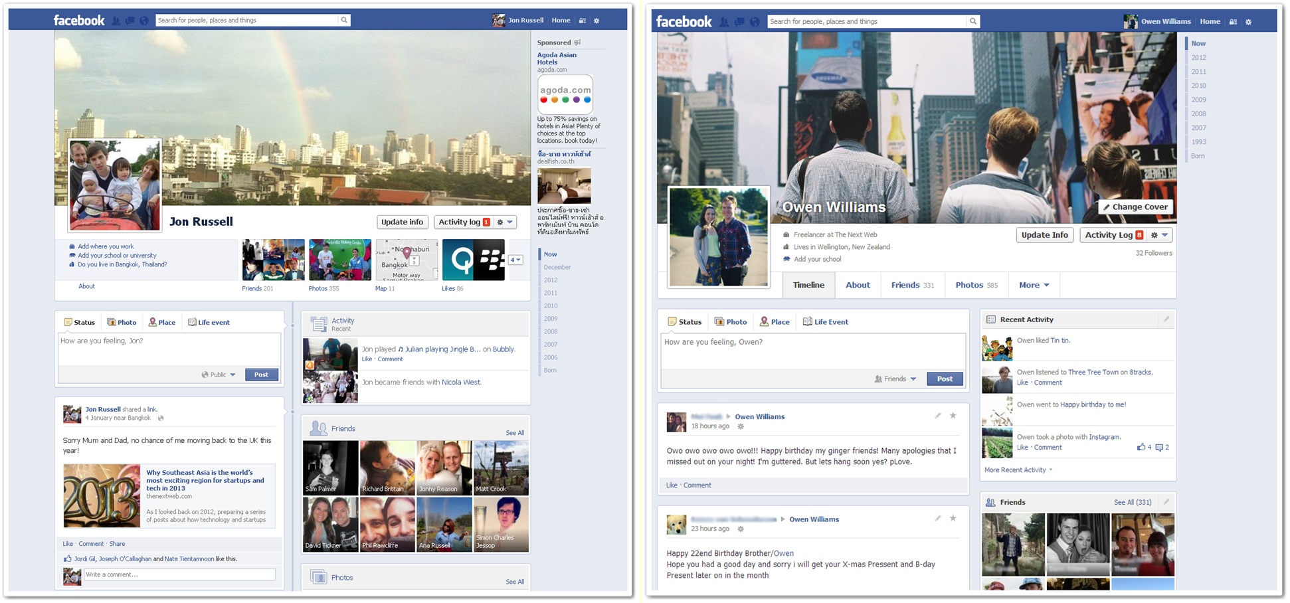Image resolution: width=1290 pixels, height=603 pixels.
Task: Open the Notifications globe icon
Action: tap(143, 21)
